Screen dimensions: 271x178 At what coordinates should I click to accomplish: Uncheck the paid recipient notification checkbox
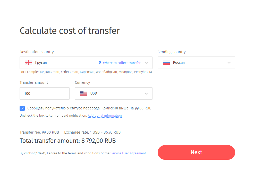point(22,108)
